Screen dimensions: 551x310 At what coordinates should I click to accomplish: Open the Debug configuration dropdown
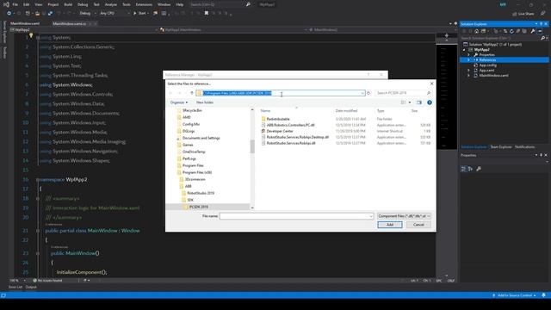87,14
